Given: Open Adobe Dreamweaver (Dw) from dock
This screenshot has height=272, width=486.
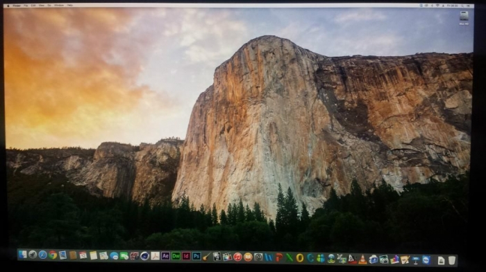Looking at the screenshot, I should (176, 256).
